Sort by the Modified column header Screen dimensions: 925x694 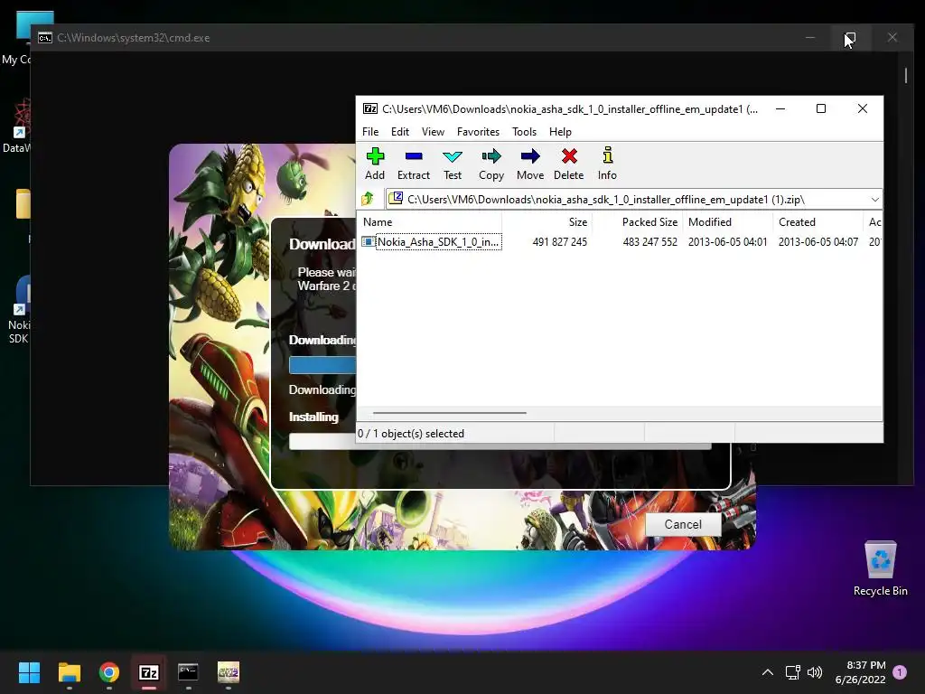click(728, 222)
